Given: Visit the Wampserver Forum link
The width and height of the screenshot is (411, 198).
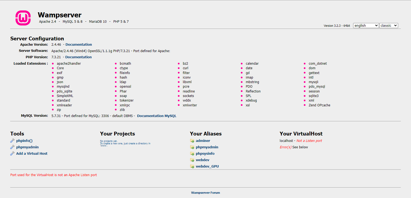Looking at the screenshot, I should coord(205,193).
